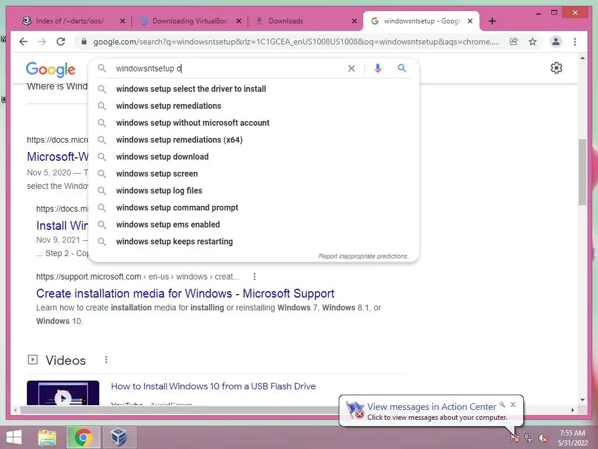Open the Install Win result link

tap(62, 226)
